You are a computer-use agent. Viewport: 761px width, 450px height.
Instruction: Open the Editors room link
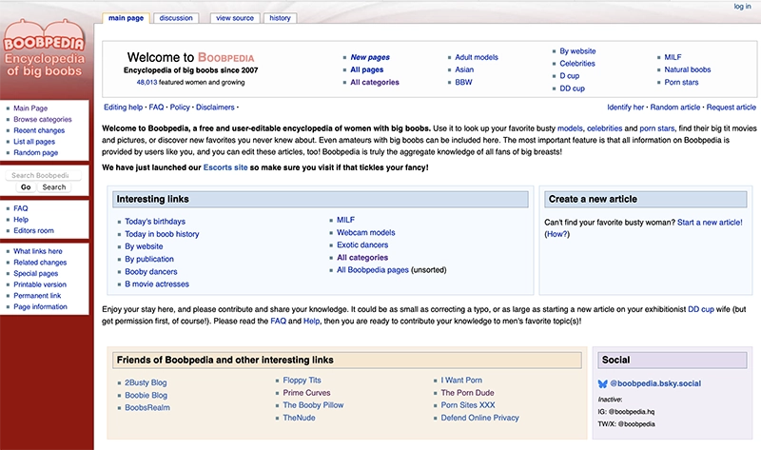pos(33,230)
